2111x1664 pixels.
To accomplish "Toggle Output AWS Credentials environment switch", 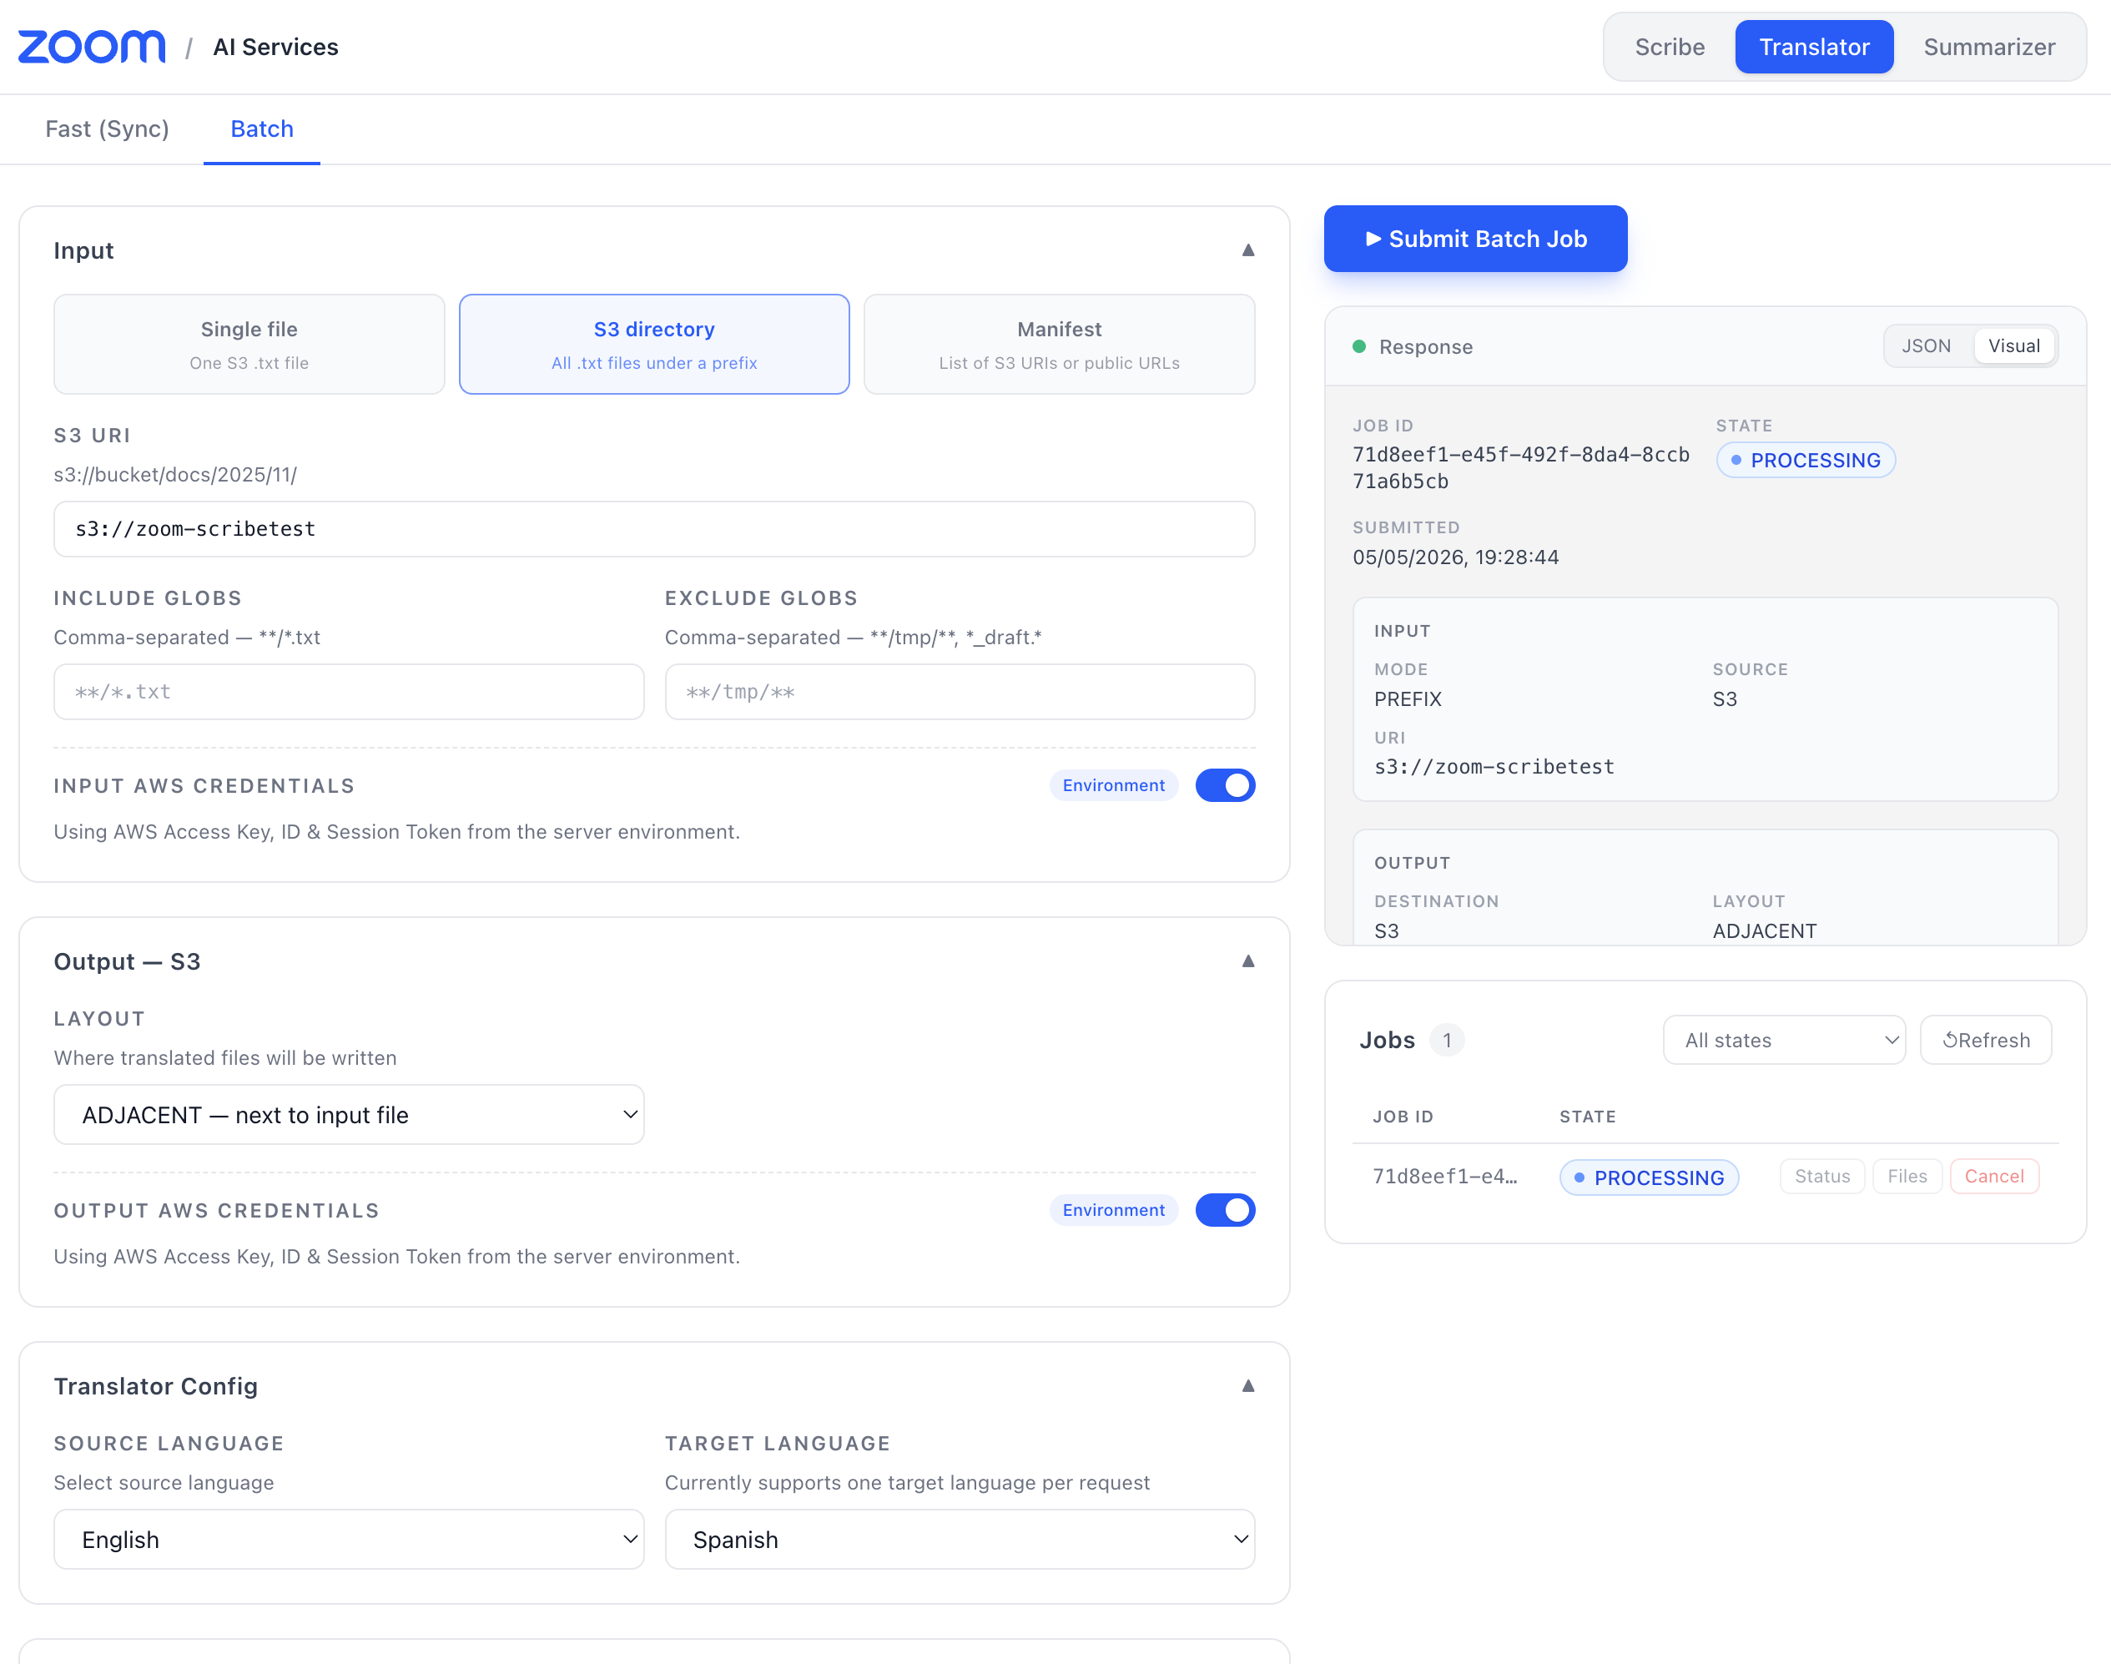I will (x=1225, y=1210).
